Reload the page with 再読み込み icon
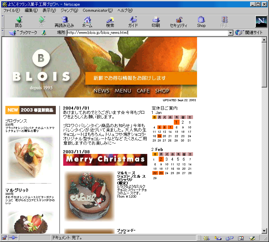The height and width of the screenshot is (242, 269). (64, 22)
